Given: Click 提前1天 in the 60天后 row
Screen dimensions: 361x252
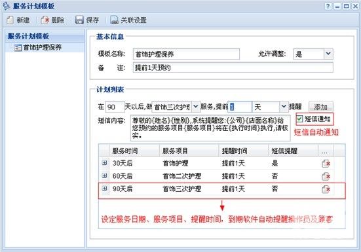Looking at the screenshot, I should pos(233,176).
